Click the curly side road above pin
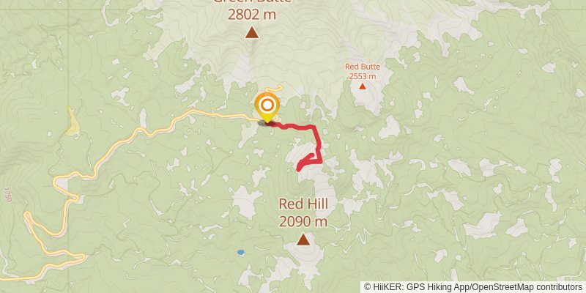This screenshot has width=586, height=293. pos(274,88)
